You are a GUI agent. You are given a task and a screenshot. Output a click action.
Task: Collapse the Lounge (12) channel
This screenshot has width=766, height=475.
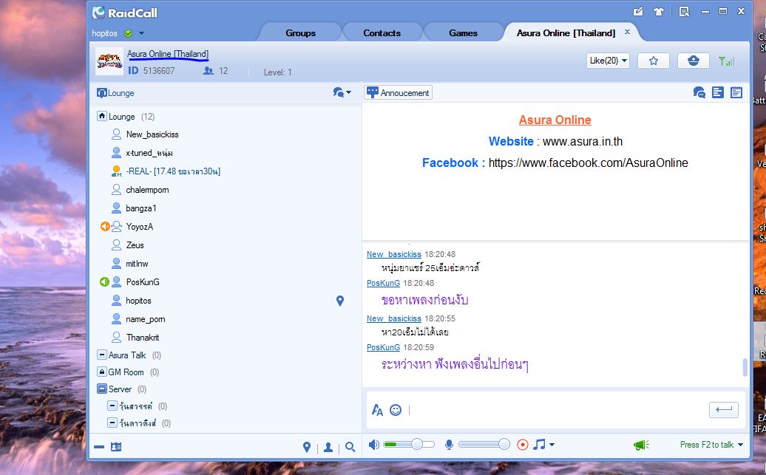[x=102, y=116]
